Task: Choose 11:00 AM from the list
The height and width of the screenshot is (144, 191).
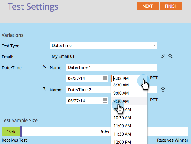Action: click(122, 126)
